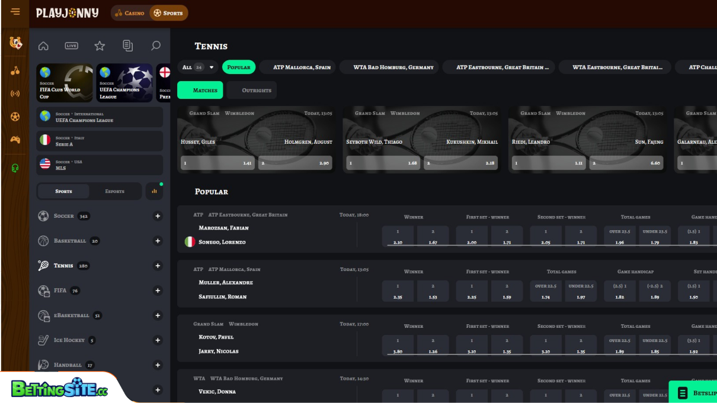Screen dimensions: 717x403
Task: Click the home icon in sidebar
Action: 43,45
